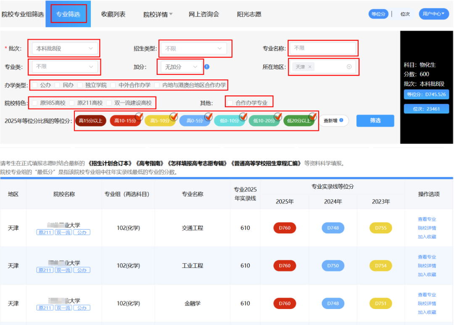
Task: Click 2024 badge D750 in 工业工程 row
Action: click(x=333, y=266)
